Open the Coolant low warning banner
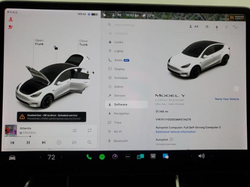This screenshot has height=187, width=250. [x=52, y=117]
